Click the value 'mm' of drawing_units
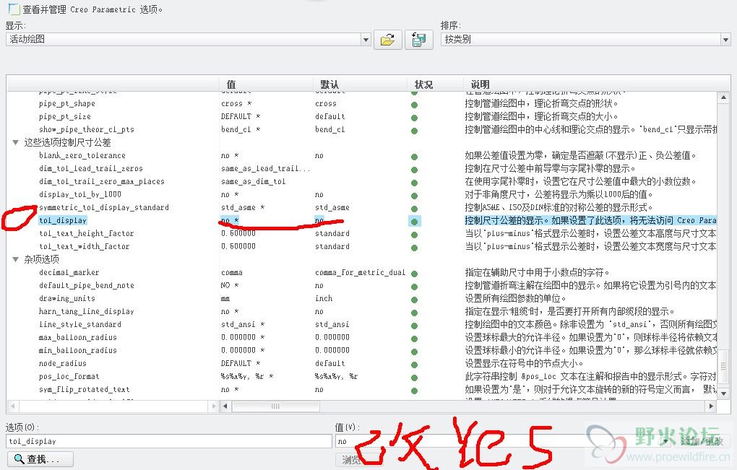The height and width of the screenshot is (470, 737). pos(225,299)
